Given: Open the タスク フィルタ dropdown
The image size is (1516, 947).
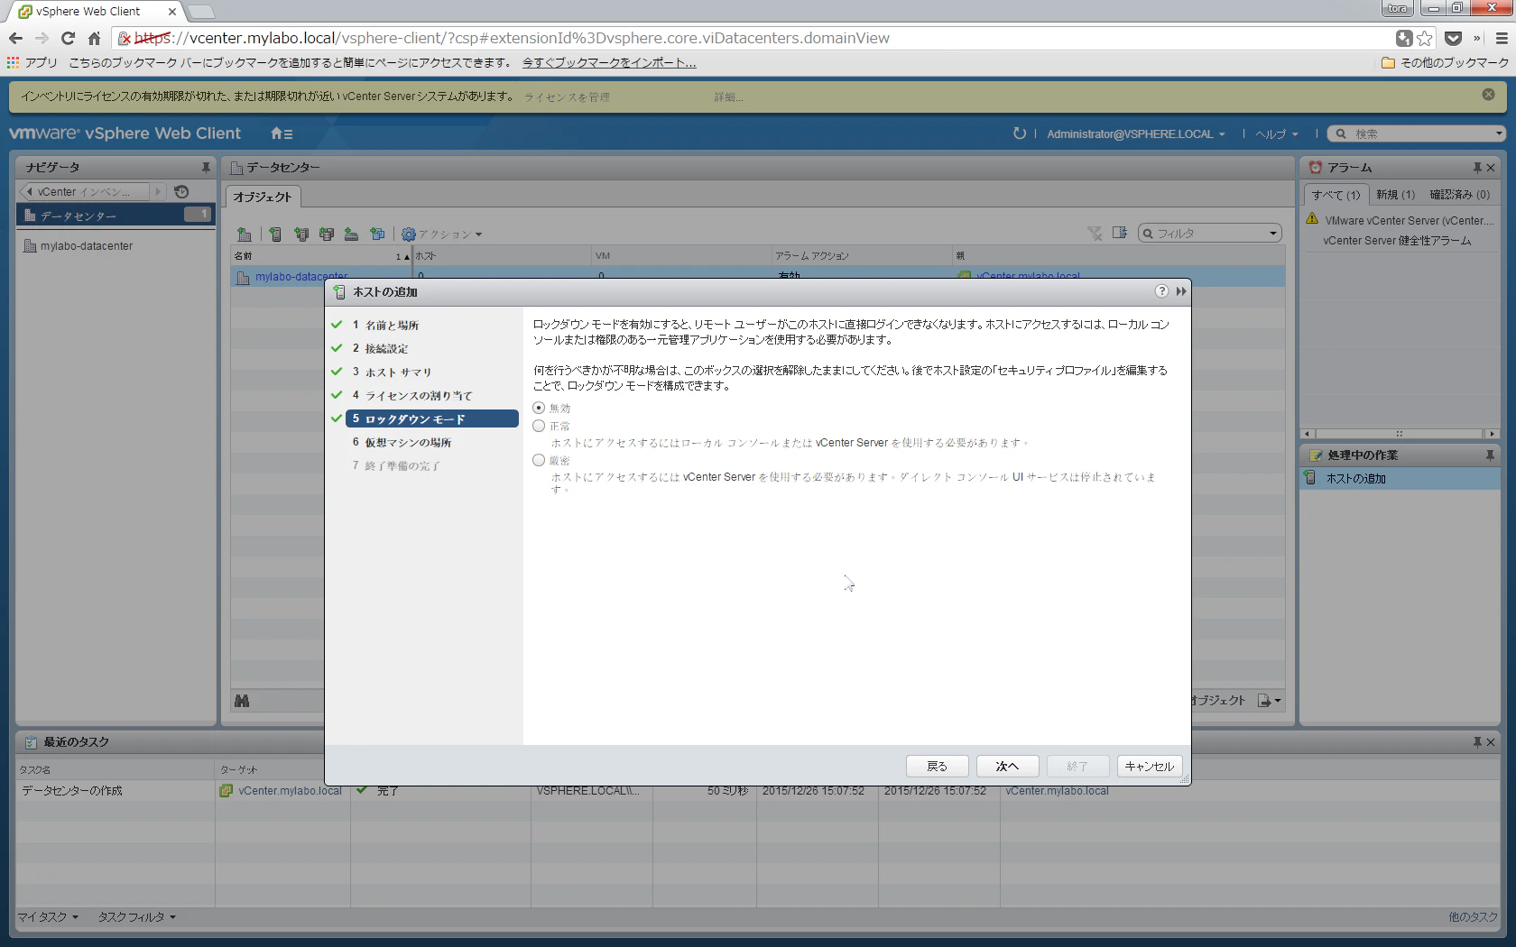Looking at the screenshot, I should [137, 917].
